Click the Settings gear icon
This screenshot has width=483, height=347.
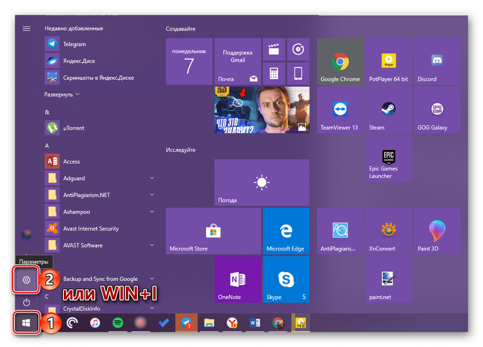tap(27, 280)
